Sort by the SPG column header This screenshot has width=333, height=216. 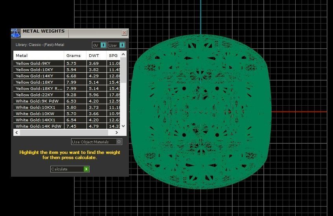pos(113,56)
